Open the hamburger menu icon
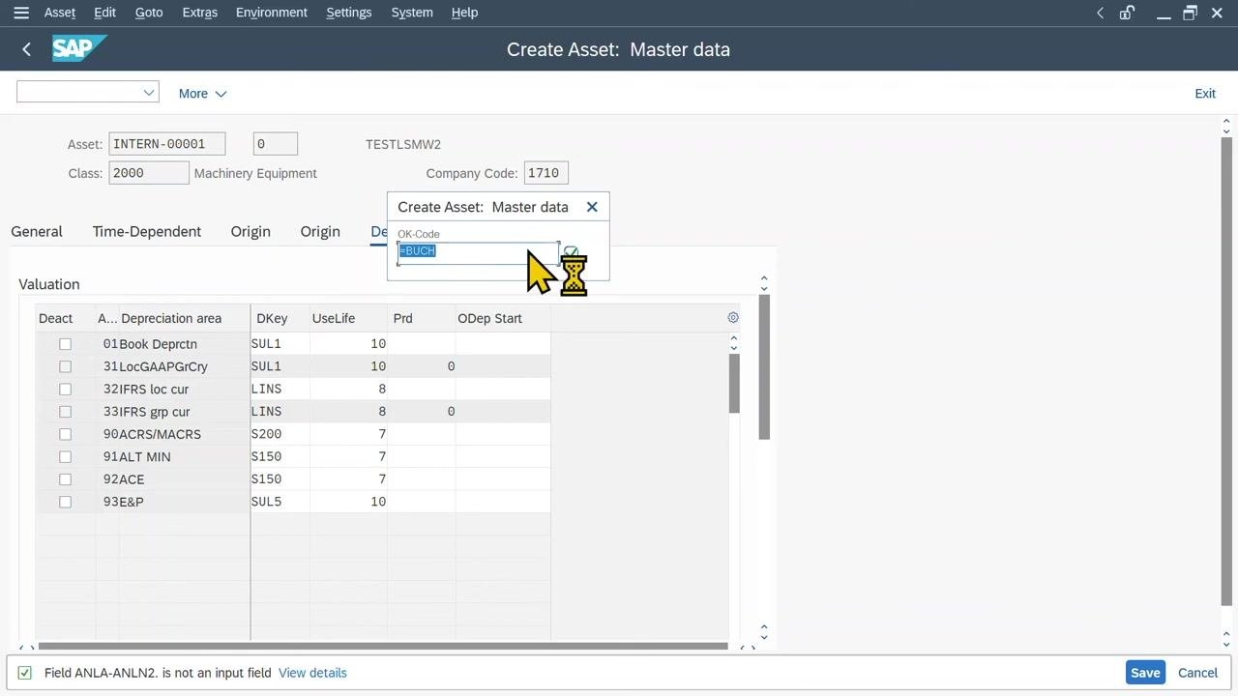Screen dimensions: 1238x696 click(21, 13)
